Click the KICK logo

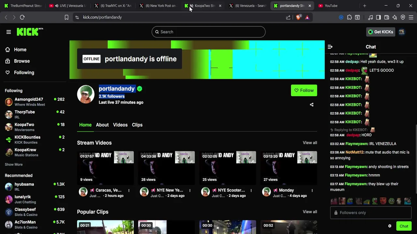30,32
